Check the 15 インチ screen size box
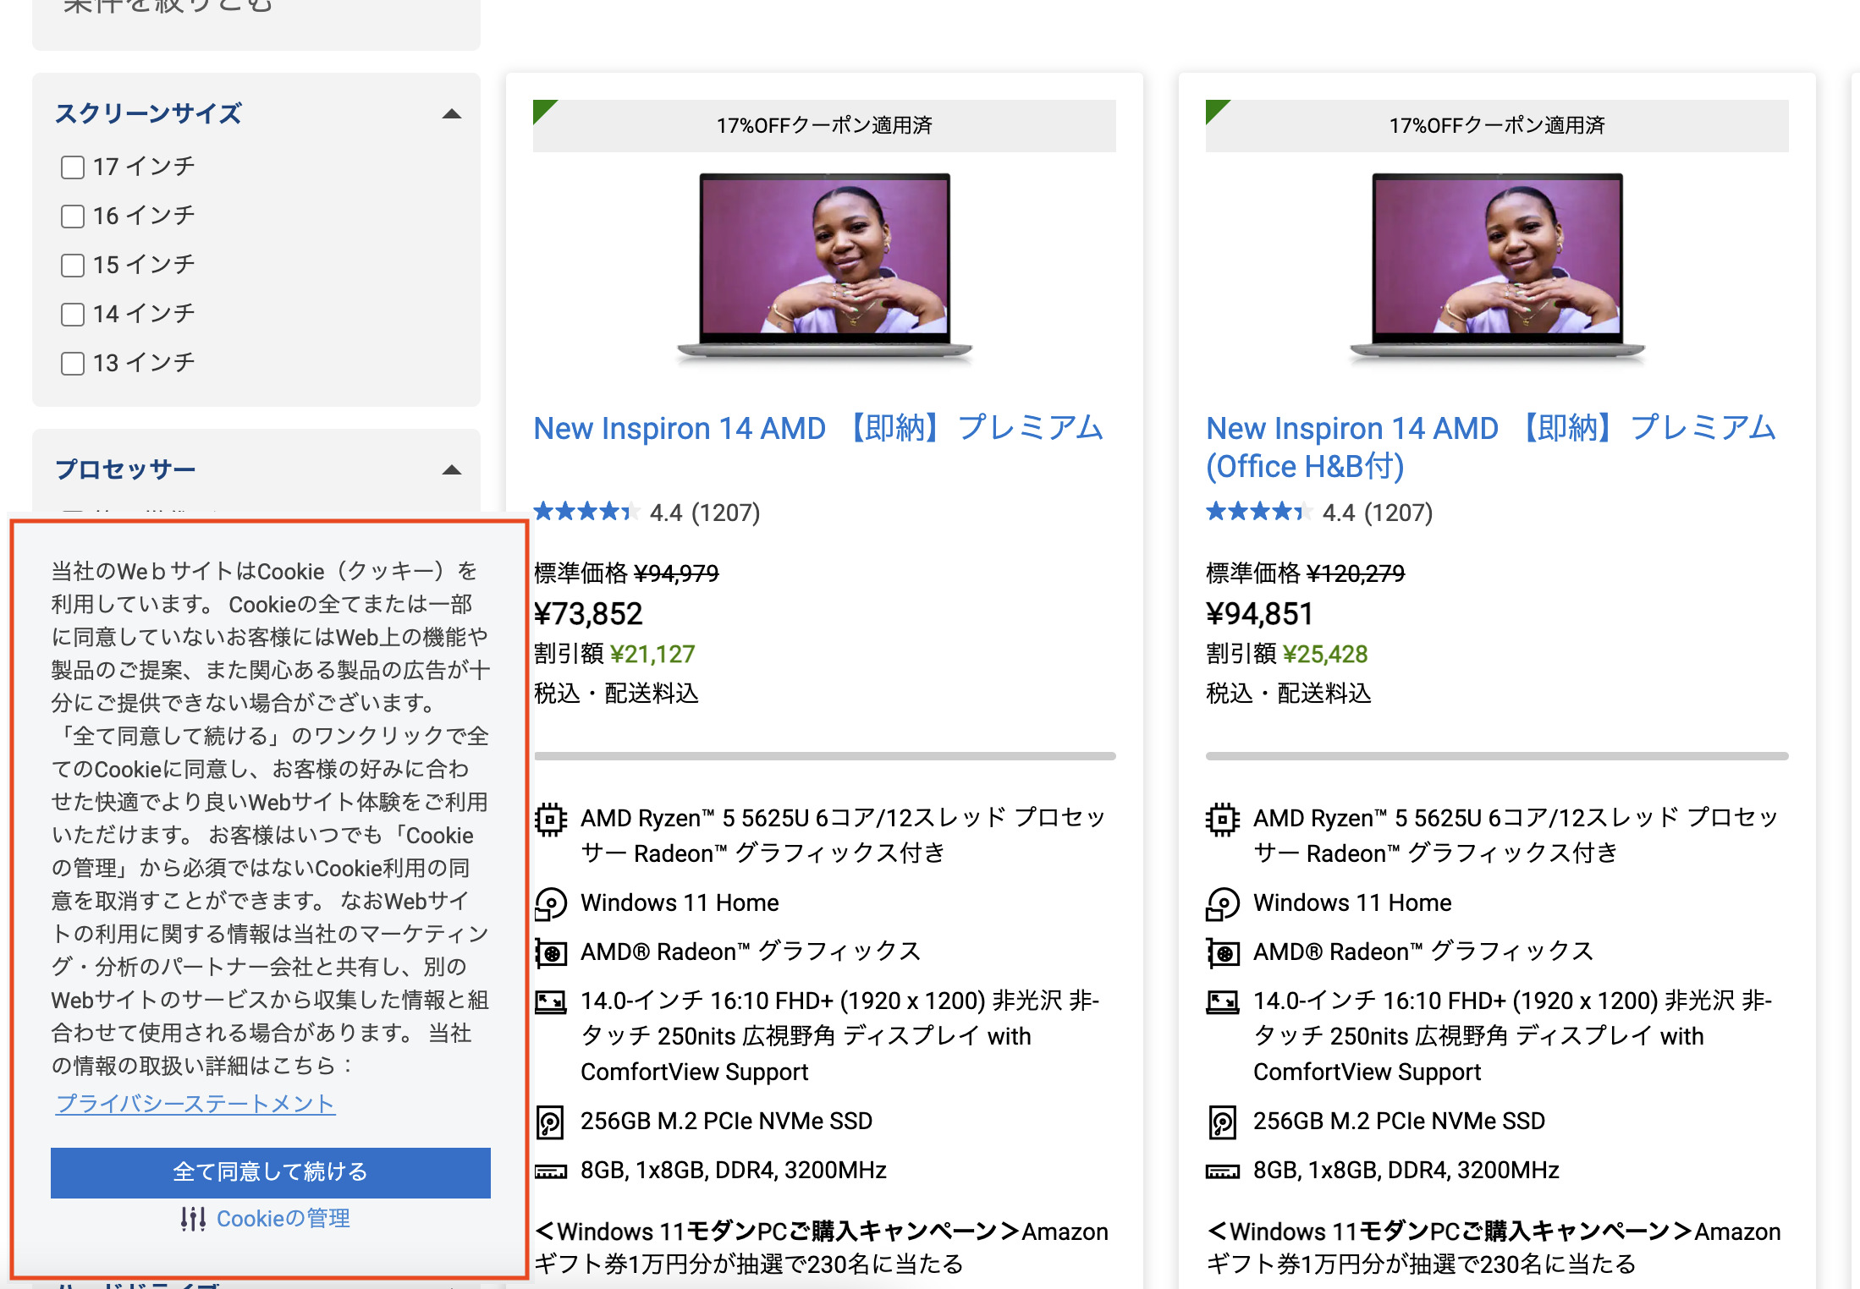 73,266
